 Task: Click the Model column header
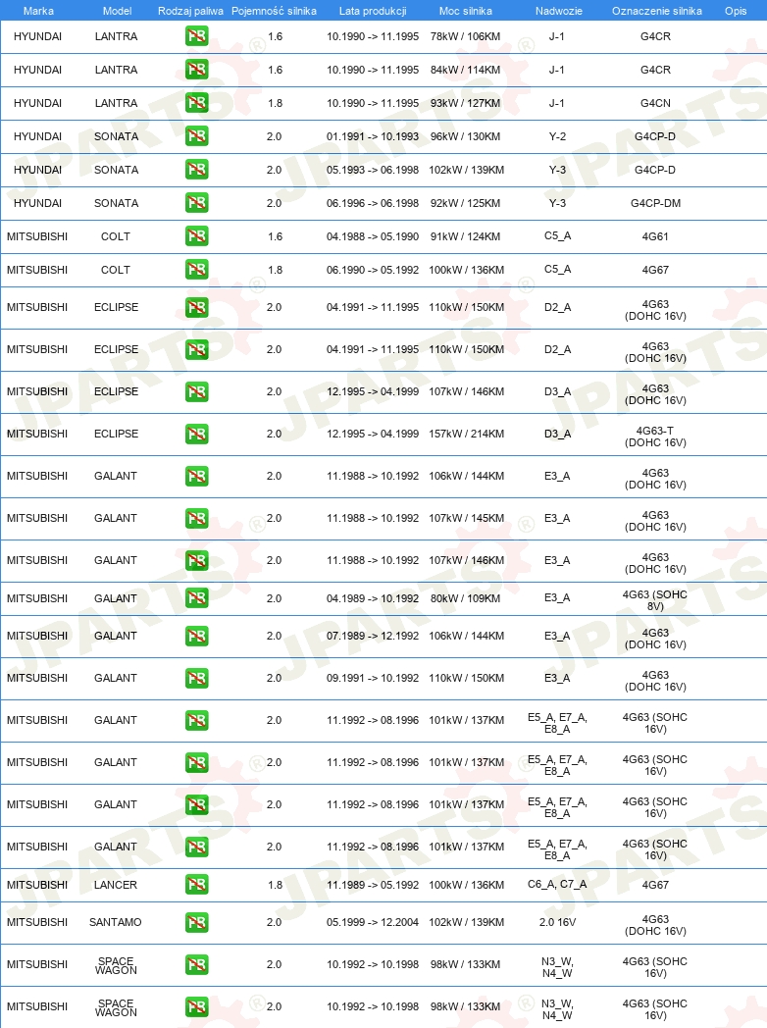[x=118, y=11]
